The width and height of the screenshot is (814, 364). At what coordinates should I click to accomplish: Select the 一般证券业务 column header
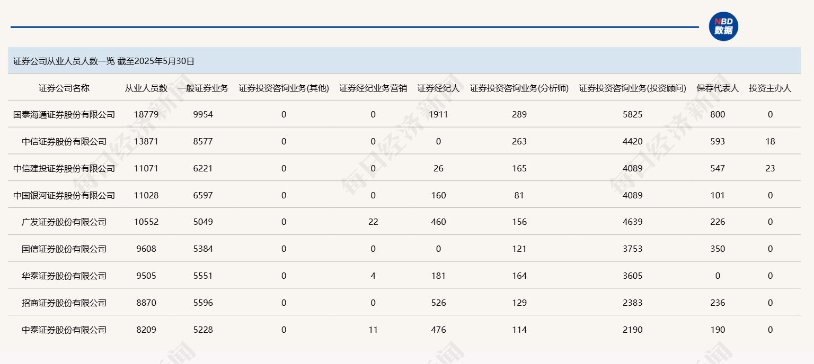coord(203,88)
